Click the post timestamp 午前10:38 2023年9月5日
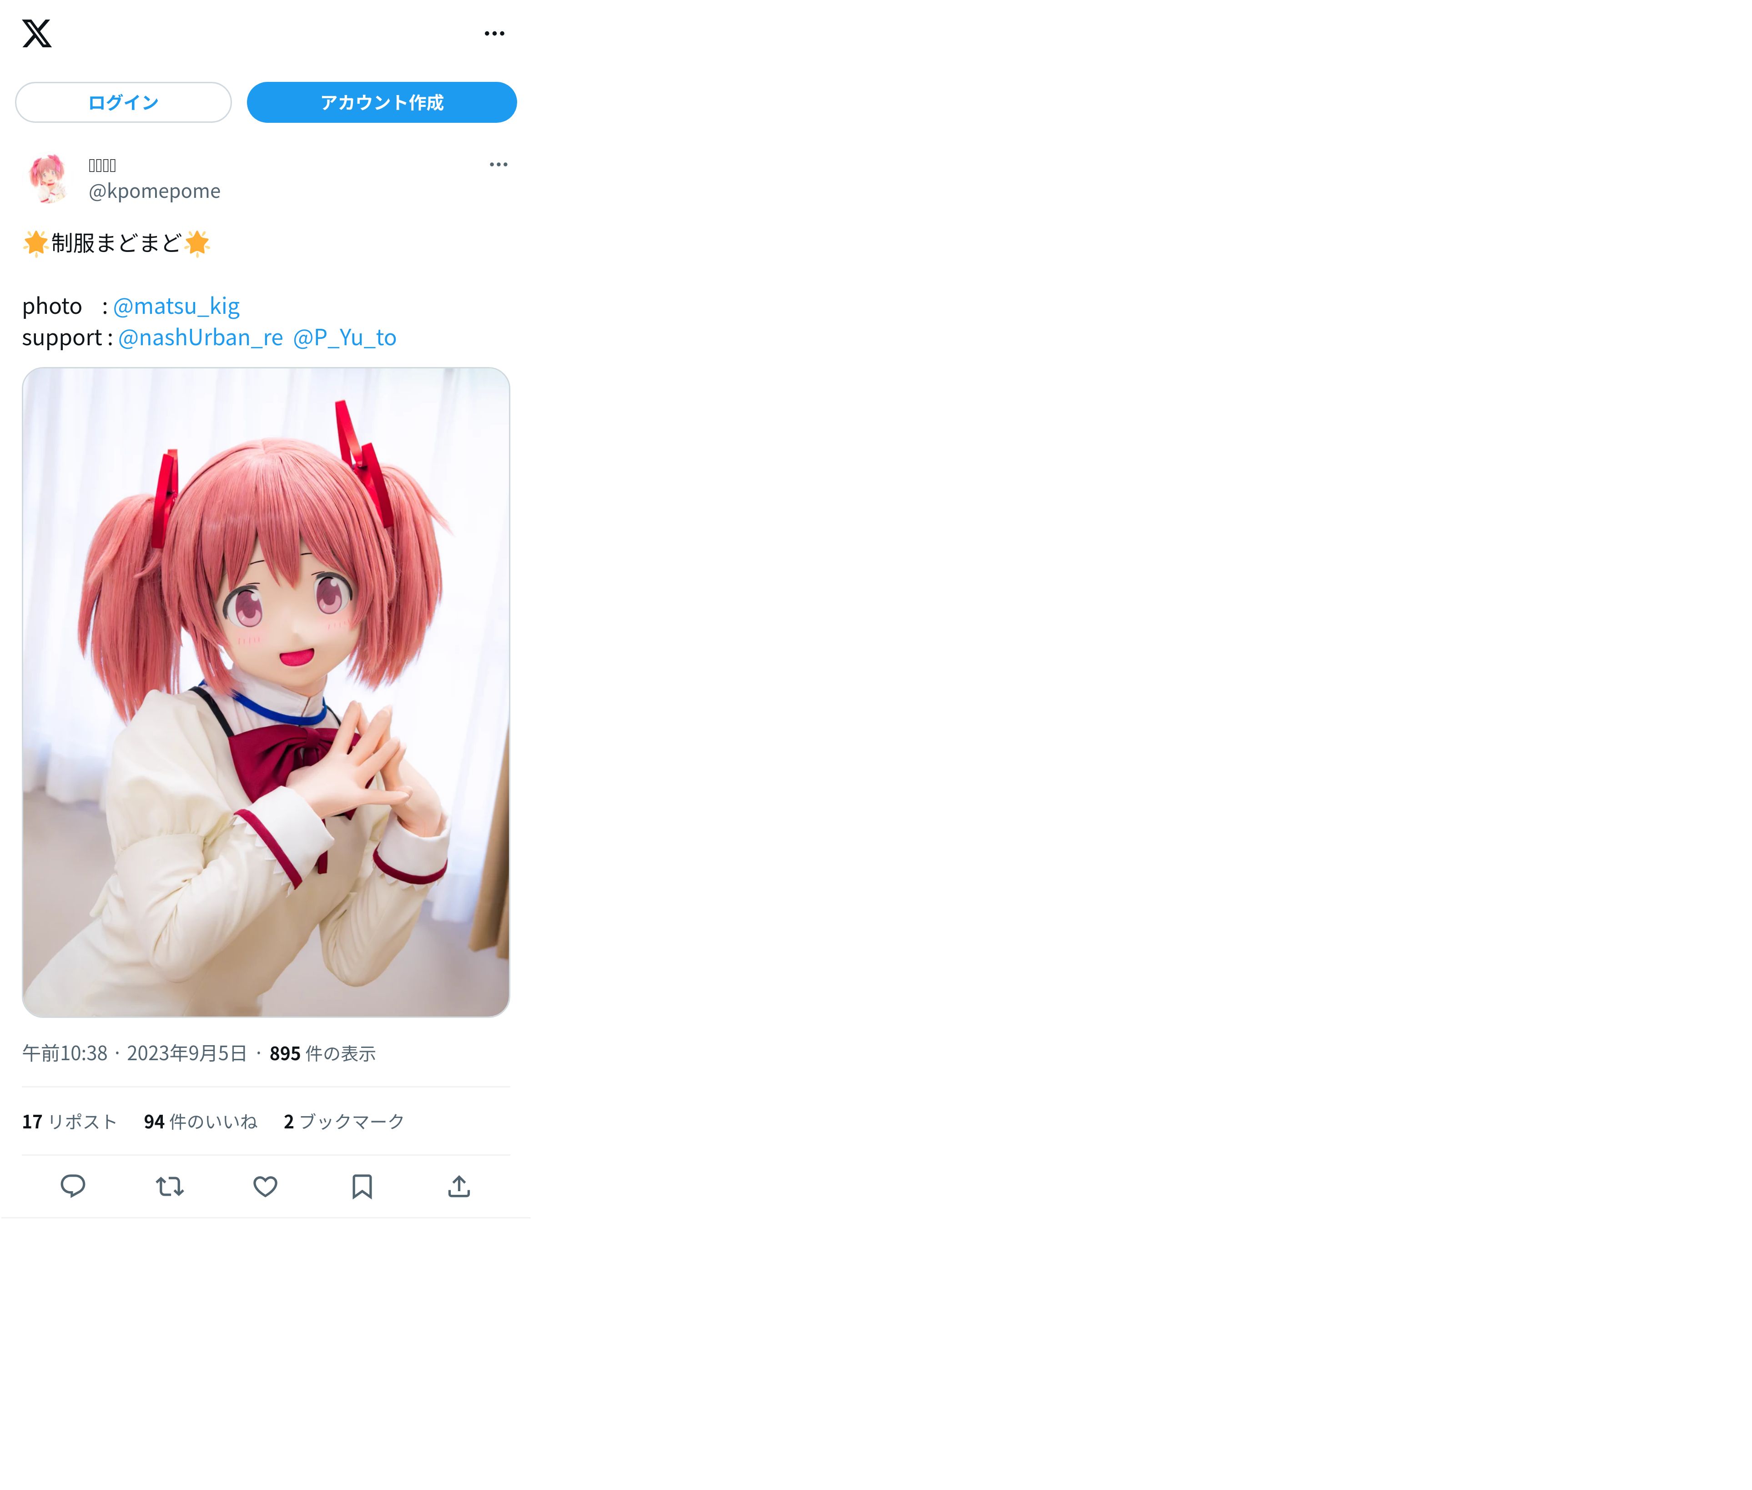Viewport: 1752px width, 1490px height. tap(134, 1053)
